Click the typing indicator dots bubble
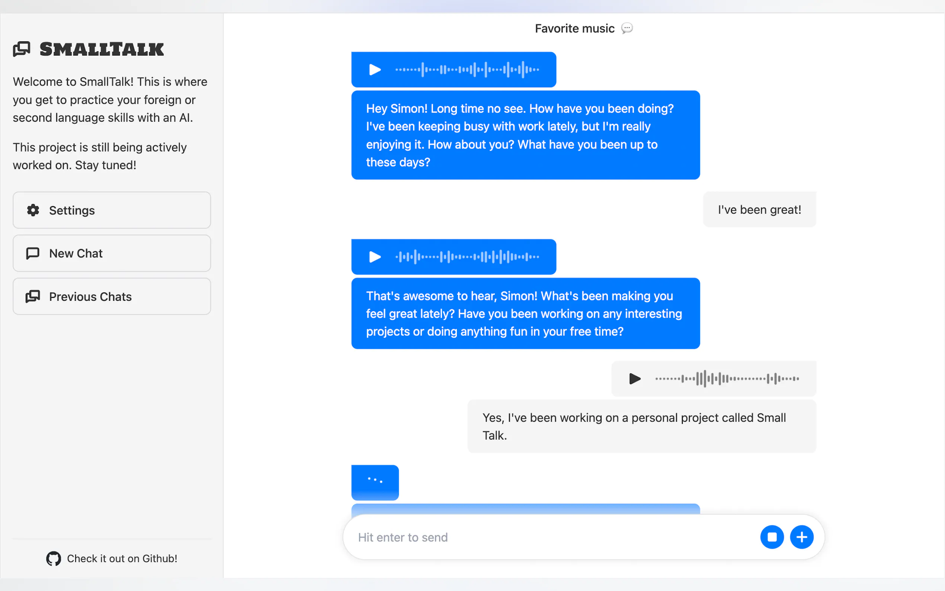This screenshot has width=945, height=591. point(375,481)
